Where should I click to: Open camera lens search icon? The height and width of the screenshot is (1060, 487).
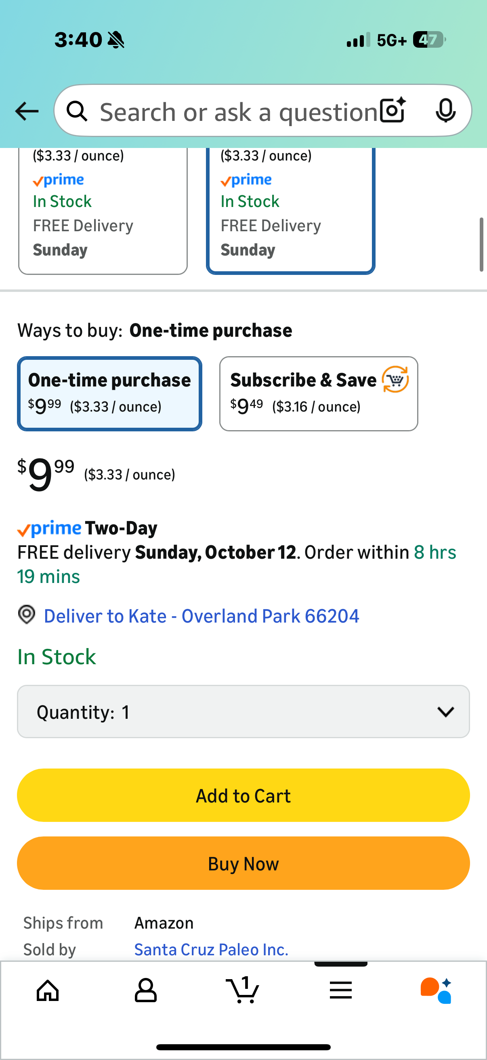point(393,110)
